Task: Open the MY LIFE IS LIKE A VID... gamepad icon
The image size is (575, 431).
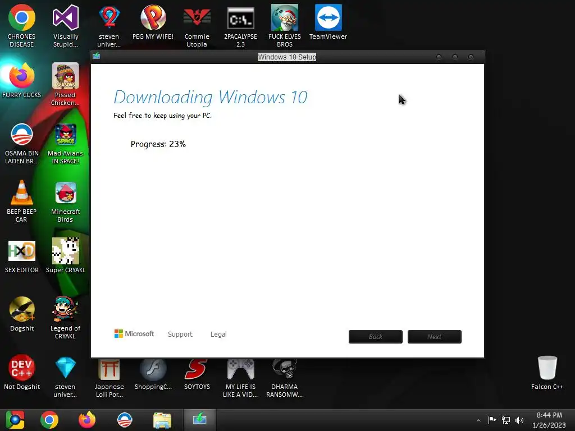Action: point(240,369)
